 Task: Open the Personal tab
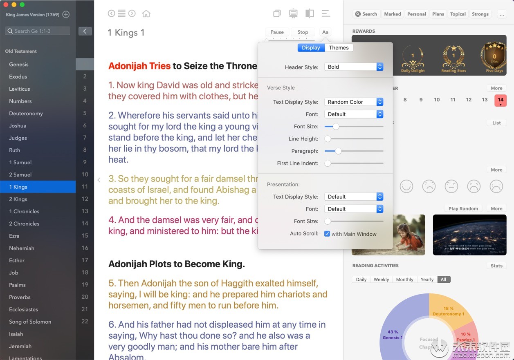tap(417, 14)
